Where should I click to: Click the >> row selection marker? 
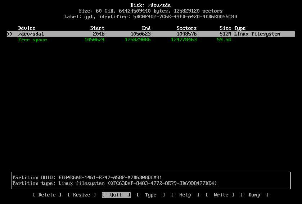pyautogui.click(x=10, y=34)
